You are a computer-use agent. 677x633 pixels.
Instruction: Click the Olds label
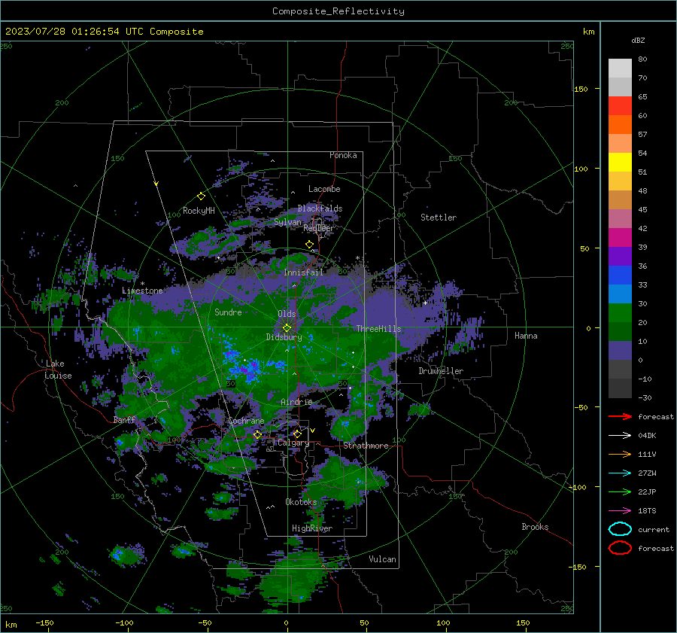click(287, 314)
